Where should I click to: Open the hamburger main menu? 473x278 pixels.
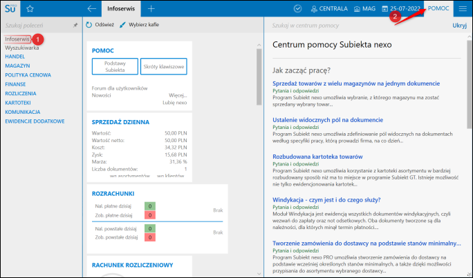coord(463,9)
